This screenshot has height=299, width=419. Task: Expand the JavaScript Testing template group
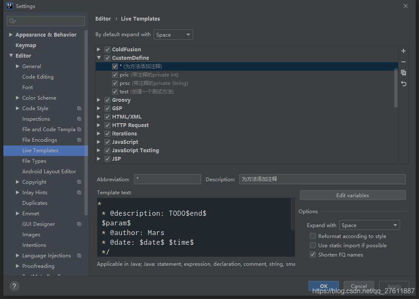pyautogui.click(x=99, y=151)
